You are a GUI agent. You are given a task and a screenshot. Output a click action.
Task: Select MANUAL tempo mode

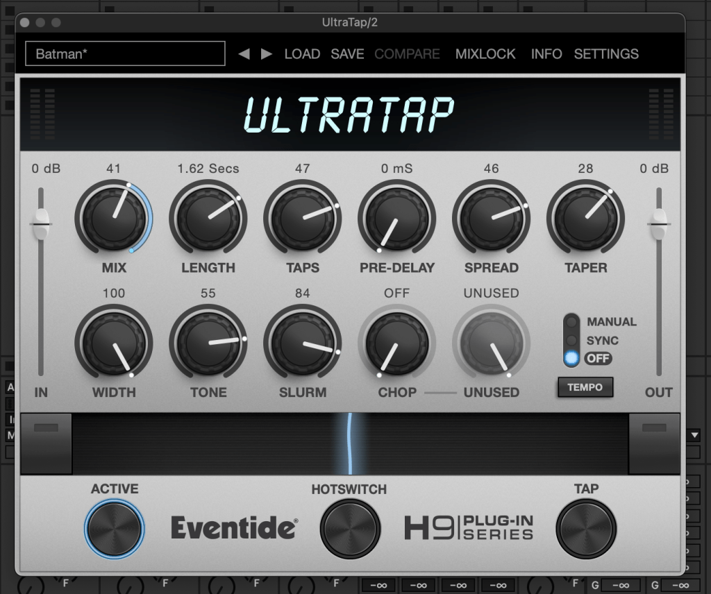click(571, 322)
